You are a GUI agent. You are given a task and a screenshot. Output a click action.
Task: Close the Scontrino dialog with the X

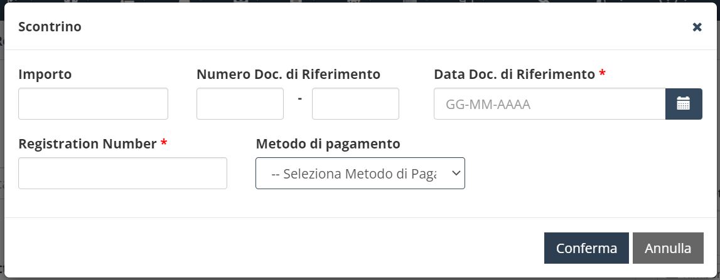pyautogui.click(x=697, y=27)
